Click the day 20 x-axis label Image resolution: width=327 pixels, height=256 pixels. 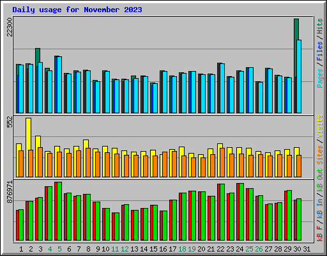click(x=201, y=249)
